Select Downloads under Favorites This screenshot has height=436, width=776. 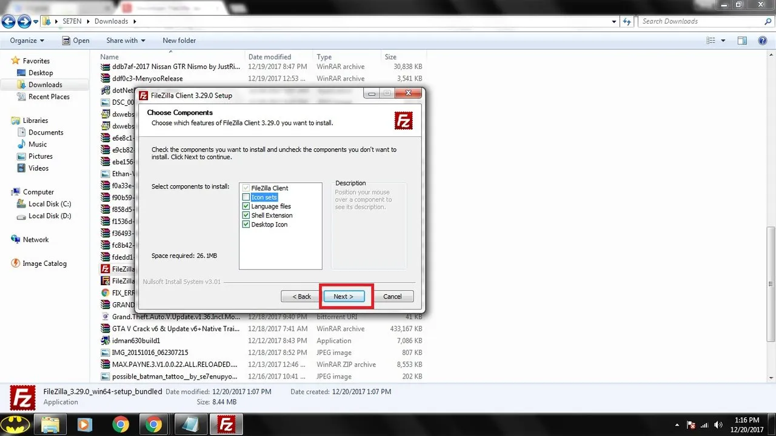(45, 85)
